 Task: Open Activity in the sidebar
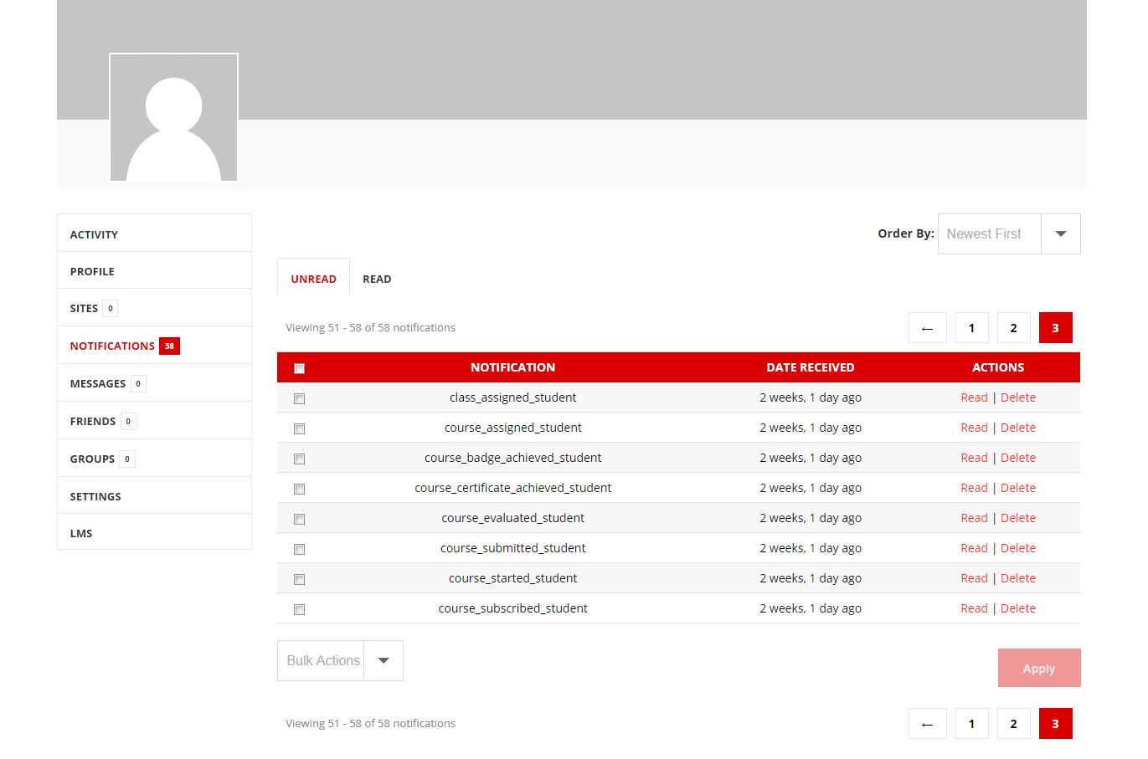coord(154,233)
